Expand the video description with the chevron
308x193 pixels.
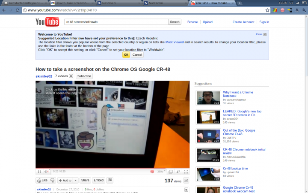click(186, 190)
